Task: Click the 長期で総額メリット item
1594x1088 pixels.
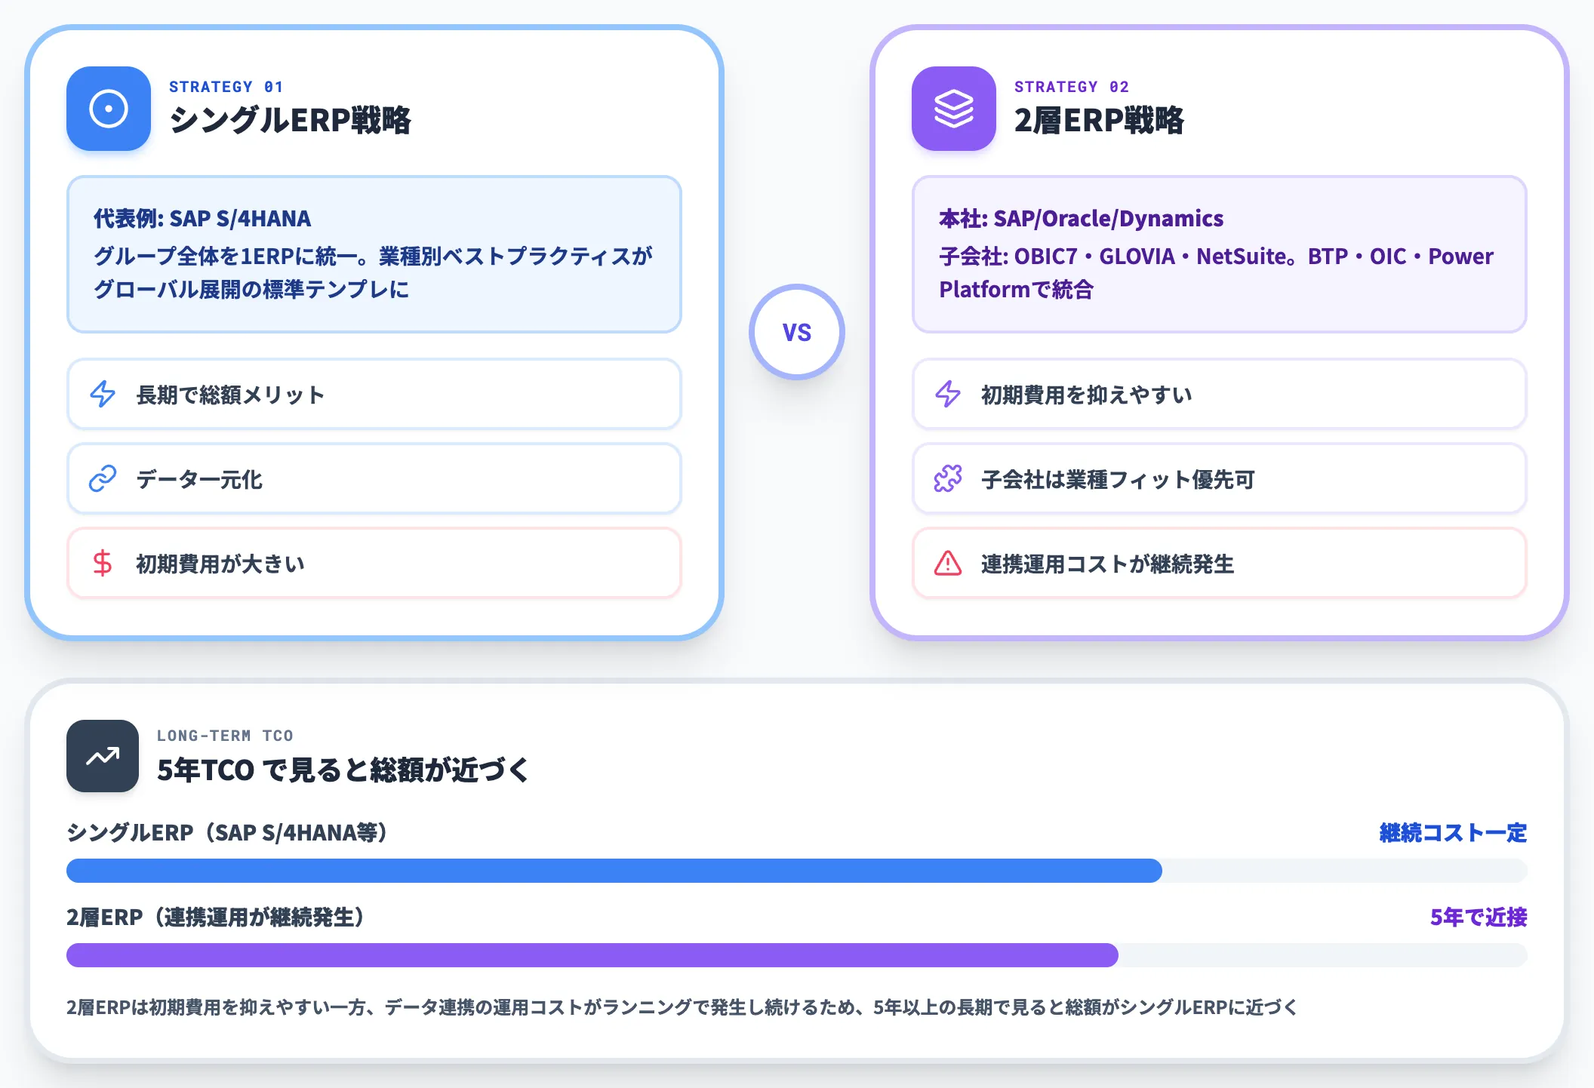Action: [x=374, y=394]
